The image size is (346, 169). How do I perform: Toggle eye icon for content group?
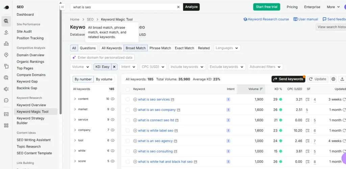click(113, 99)
